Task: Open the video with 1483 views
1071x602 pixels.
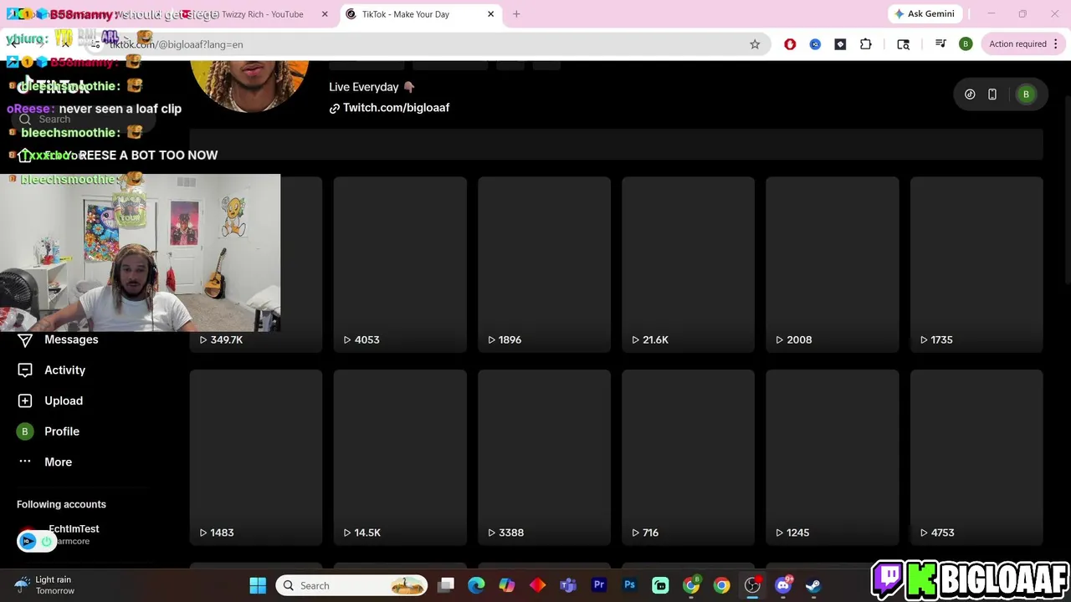Action: point(256,457)
